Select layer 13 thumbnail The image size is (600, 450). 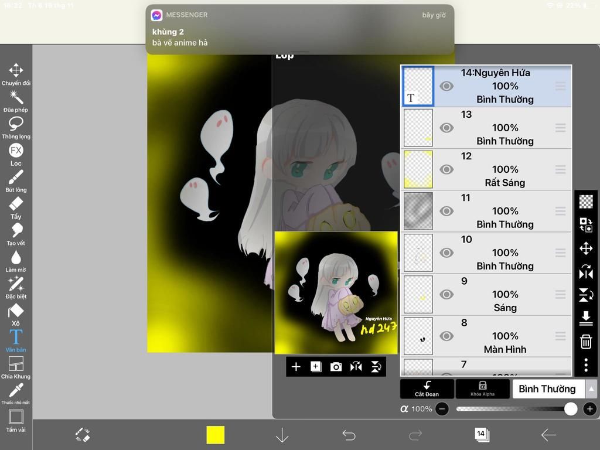click(418, 128)
